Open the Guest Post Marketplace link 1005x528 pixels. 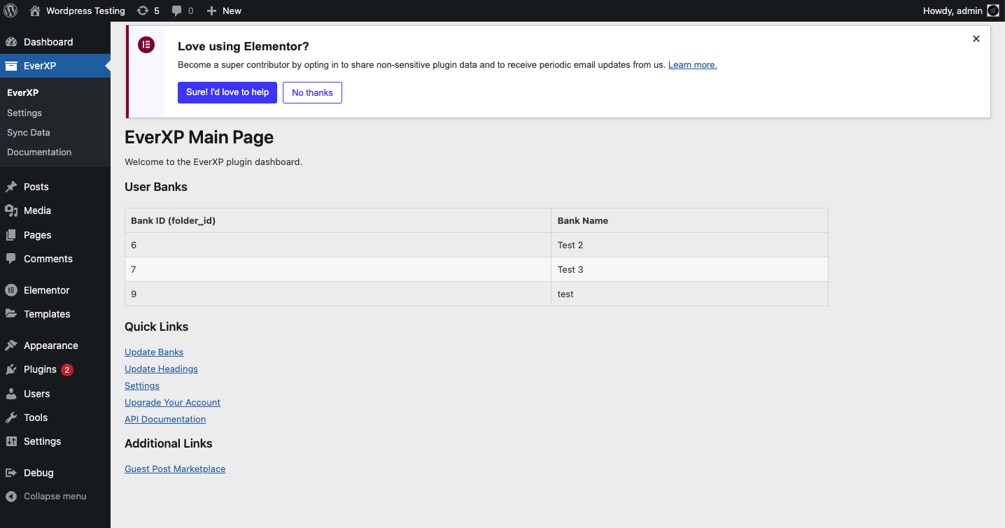175,469
